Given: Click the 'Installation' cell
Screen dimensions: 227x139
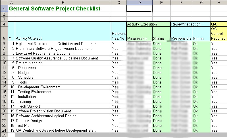Looking at the screenshot, I should pos(63,97).
